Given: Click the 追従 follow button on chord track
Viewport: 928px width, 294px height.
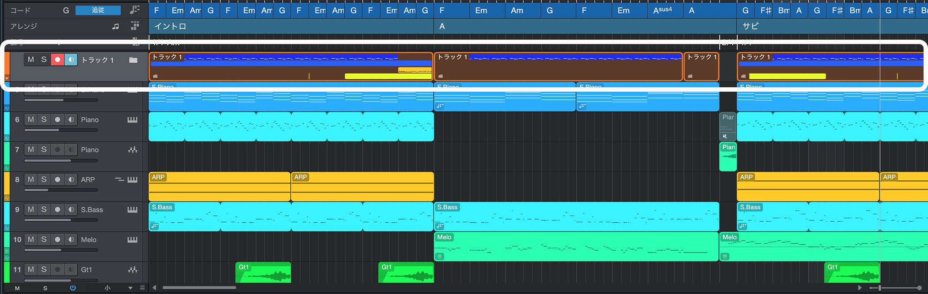Looking at the screenshot, I should pos(98,10).
